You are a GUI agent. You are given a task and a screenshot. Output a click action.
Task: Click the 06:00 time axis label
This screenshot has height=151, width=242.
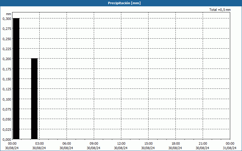[x=67, y=144]
